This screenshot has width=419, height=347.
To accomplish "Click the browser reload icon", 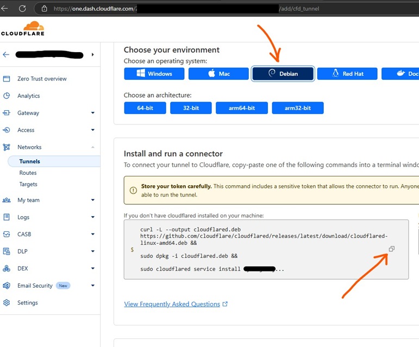I will [x=22, y=9].
